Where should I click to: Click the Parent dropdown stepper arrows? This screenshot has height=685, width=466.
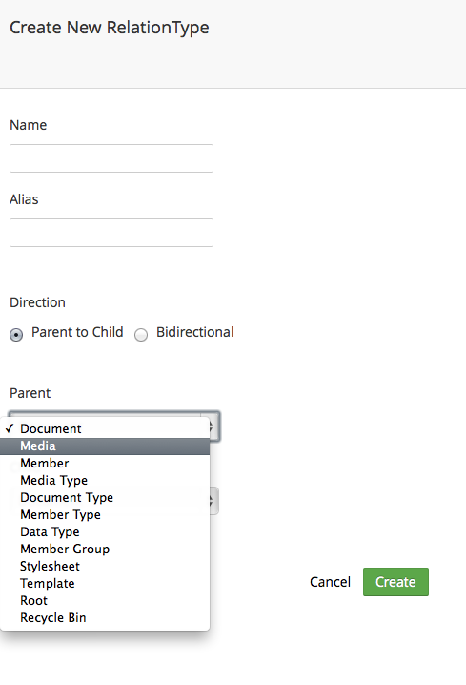[212, 426]
